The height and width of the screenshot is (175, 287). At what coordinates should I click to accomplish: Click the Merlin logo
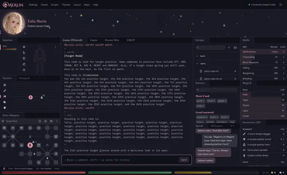(x=13, y=5)
